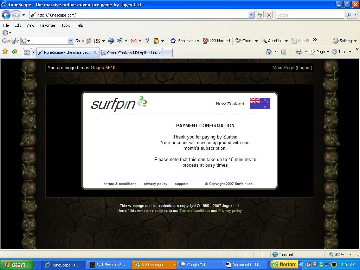Open the Page menu in command bar
The height and width of the screenshot is (270, 360).
(x=319, y=52)
